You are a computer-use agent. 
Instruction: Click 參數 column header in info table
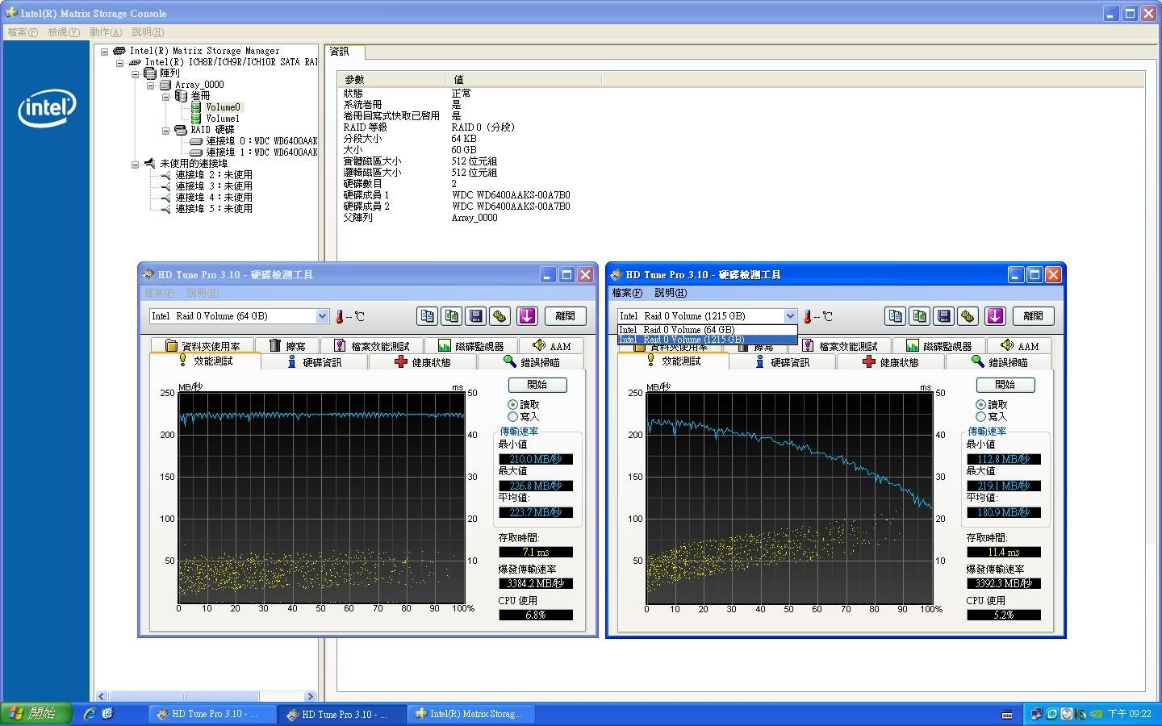click(391, 79)
